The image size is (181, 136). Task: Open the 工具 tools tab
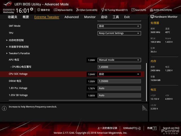click(116, 17)
